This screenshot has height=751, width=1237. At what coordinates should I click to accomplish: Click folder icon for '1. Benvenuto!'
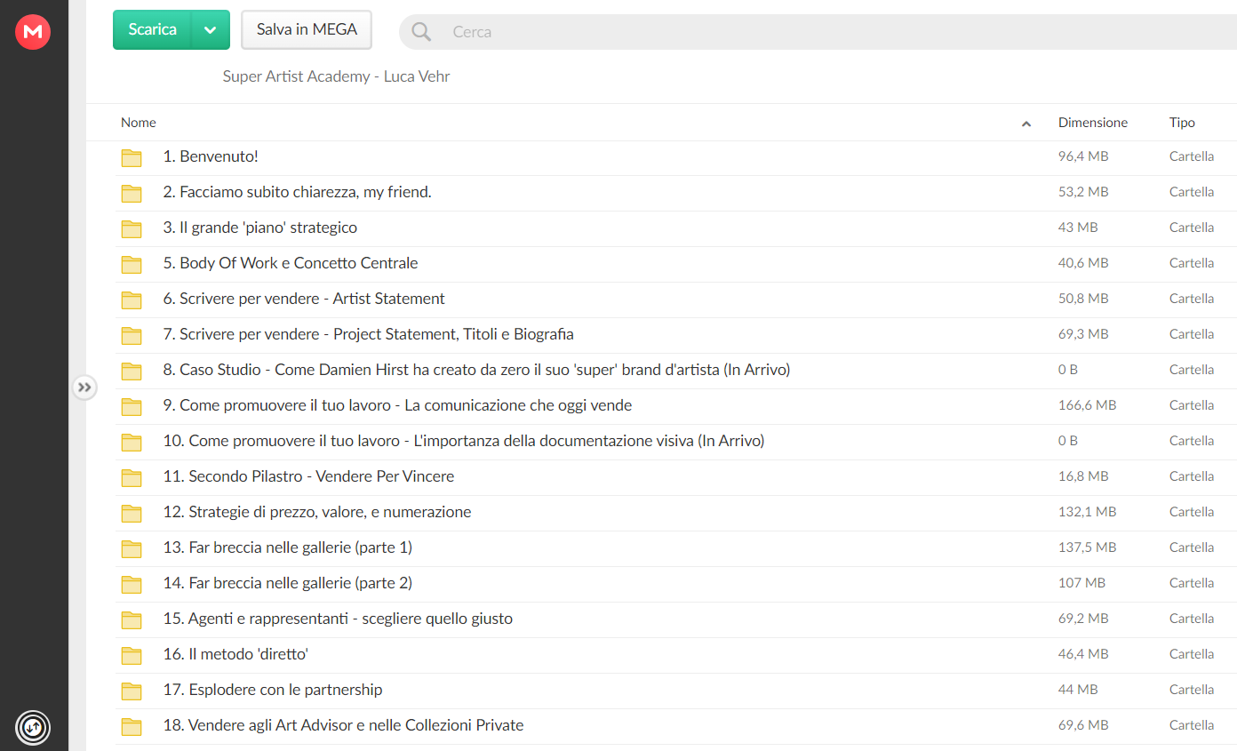click(132, 158)
